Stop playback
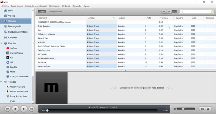The width and height of the screenshot is (216, 114). 15,109
